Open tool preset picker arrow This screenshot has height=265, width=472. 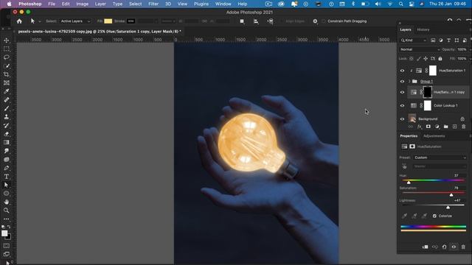pyautogui.click(x=39, y=21)
